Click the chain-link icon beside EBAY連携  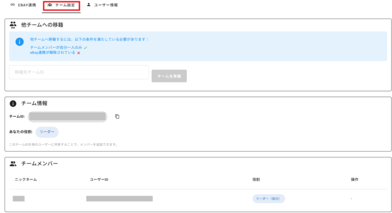[x=13, y=5]
